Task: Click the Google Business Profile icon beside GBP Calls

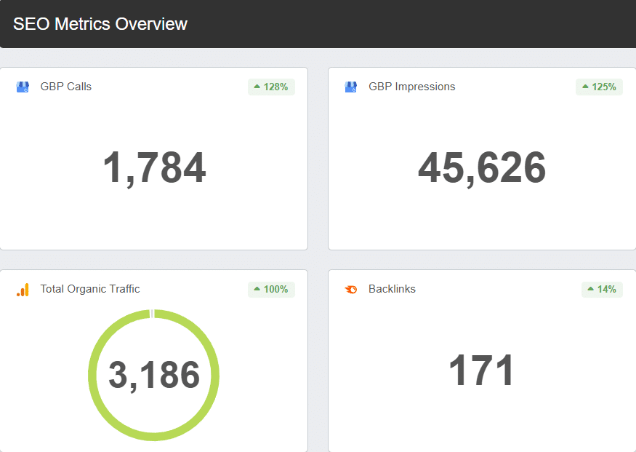Action: [x=23, y=87]
